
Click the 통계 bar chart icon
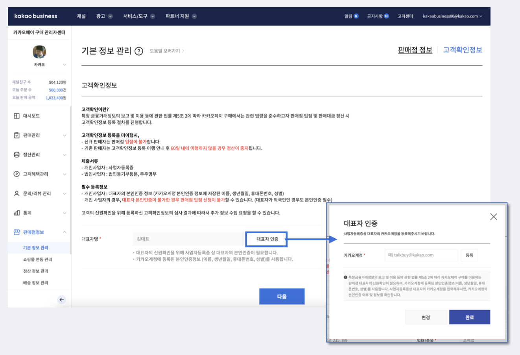pyautogui.click(x=17, y=213)
